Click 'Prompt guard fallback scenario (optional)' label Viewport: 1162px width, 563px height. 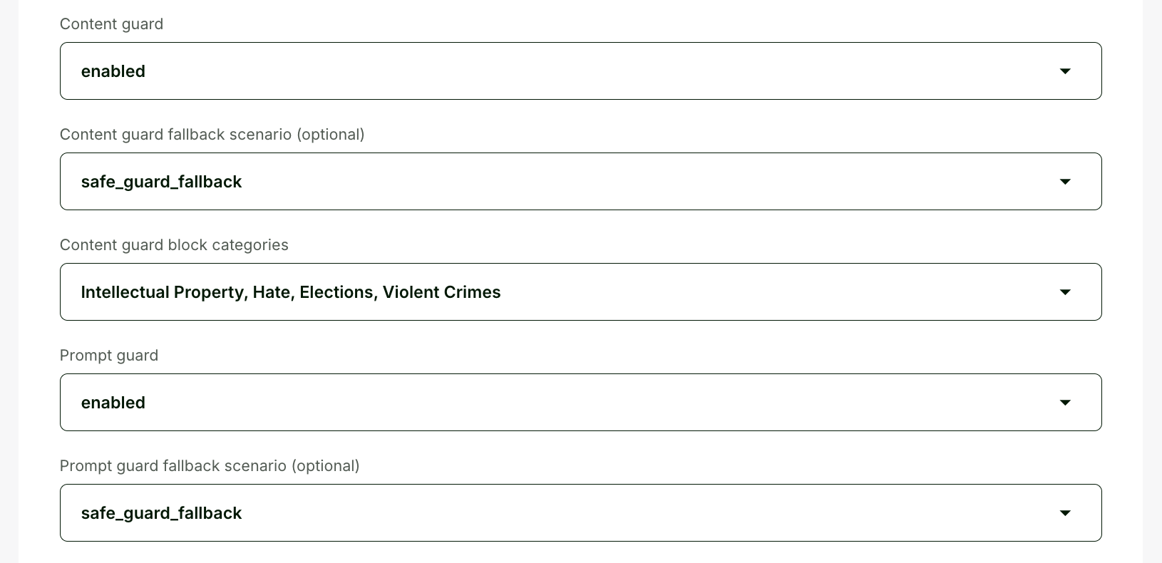click(x=210, y=466)
